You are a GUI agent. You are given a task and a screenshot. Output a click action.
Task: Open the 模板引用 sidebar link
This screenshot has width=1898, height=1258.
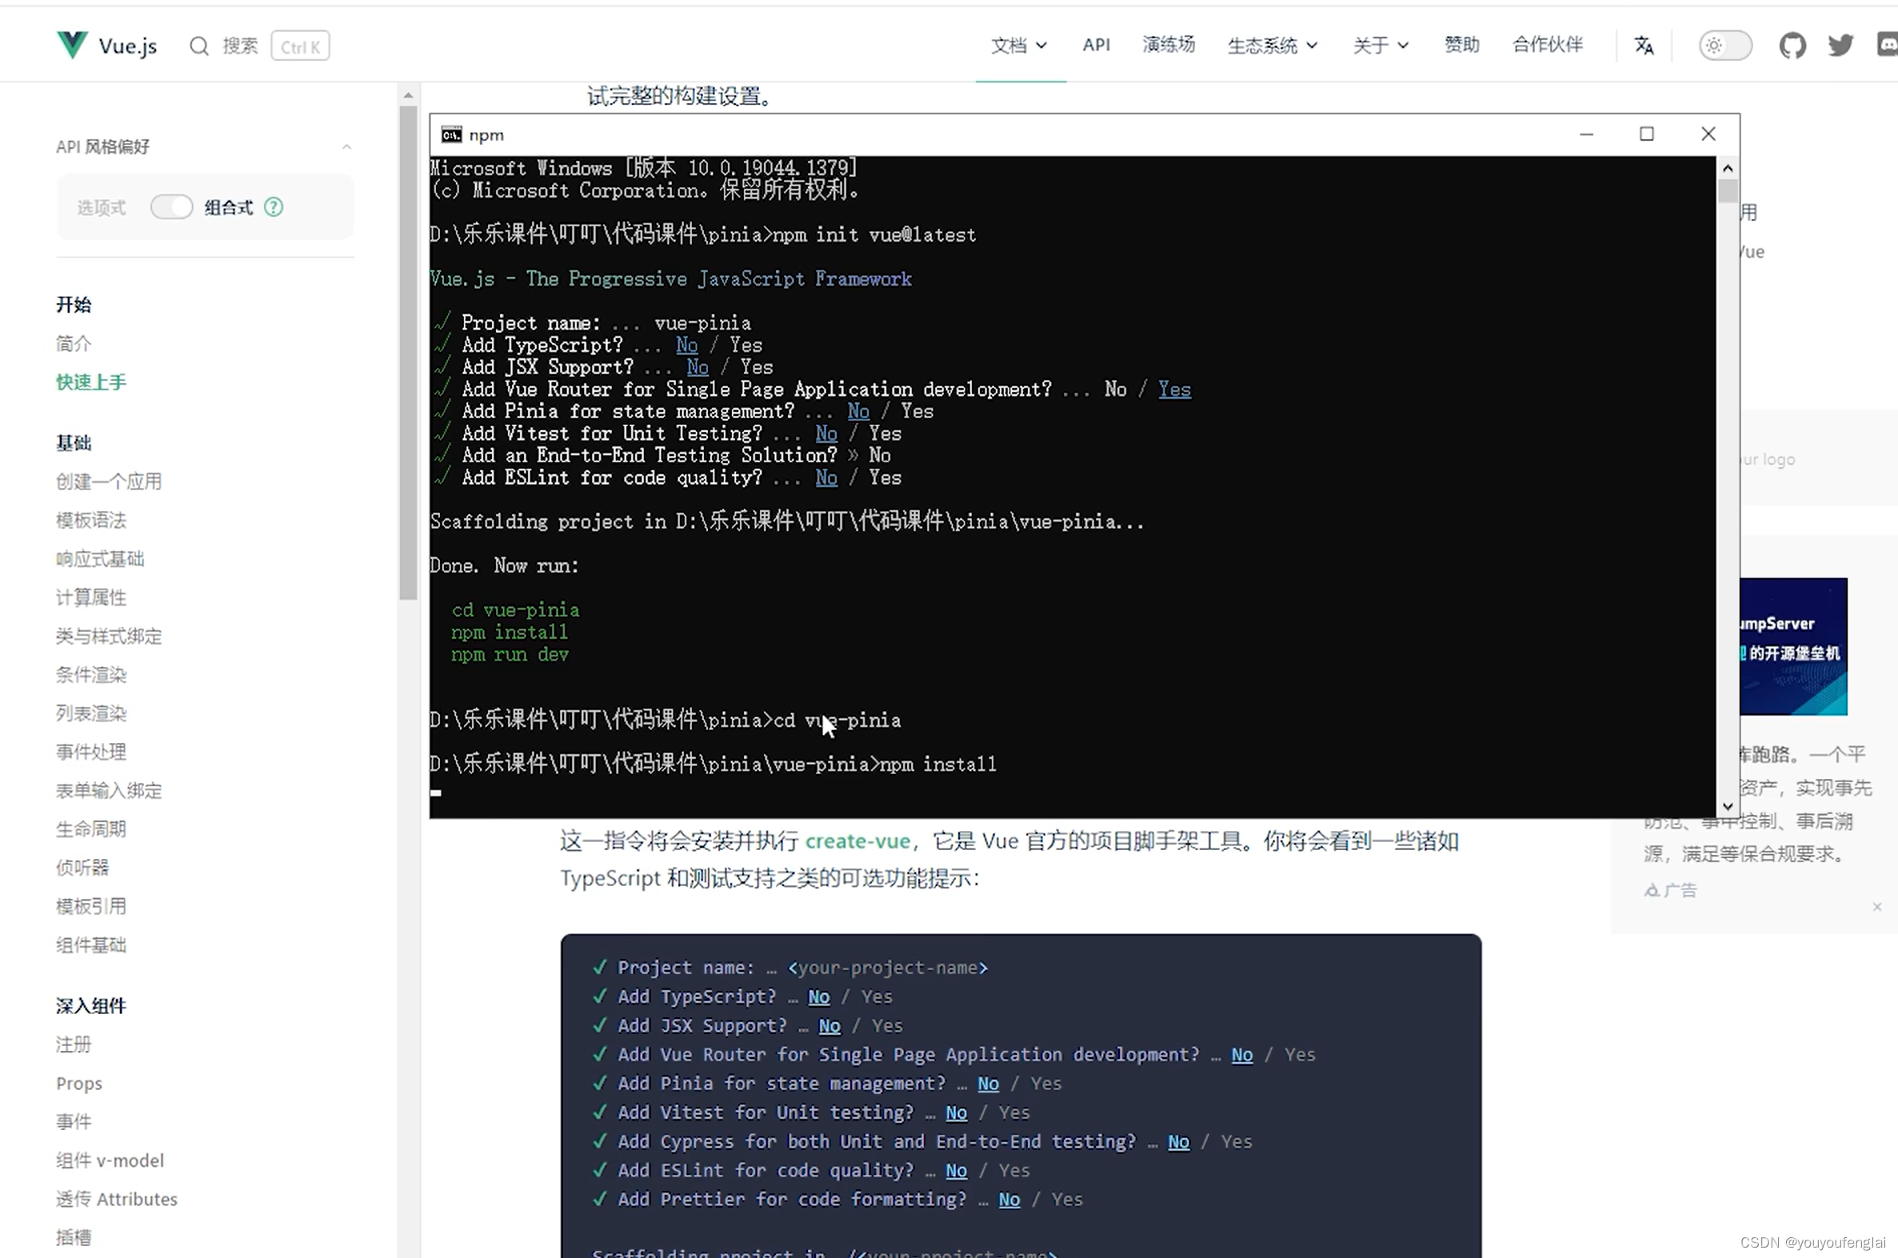click(91, 907)
